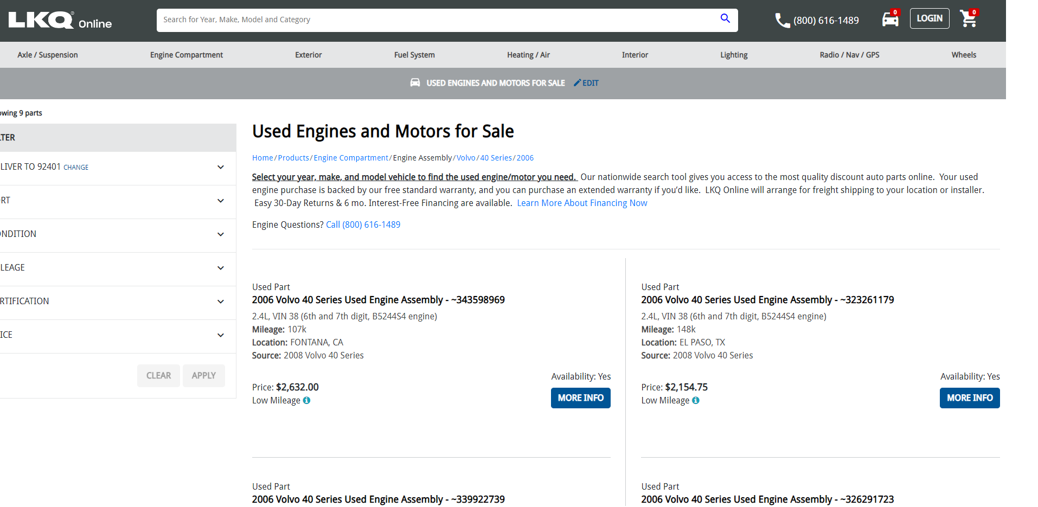Click the APPLY filters button
The height and width of the screenshot is (507, 1038).
(x=204, y=376)
